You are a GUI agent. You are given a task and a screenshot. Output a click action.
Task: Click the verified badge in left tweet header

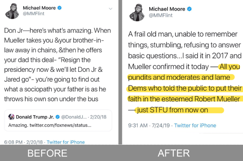pos(60,8)
